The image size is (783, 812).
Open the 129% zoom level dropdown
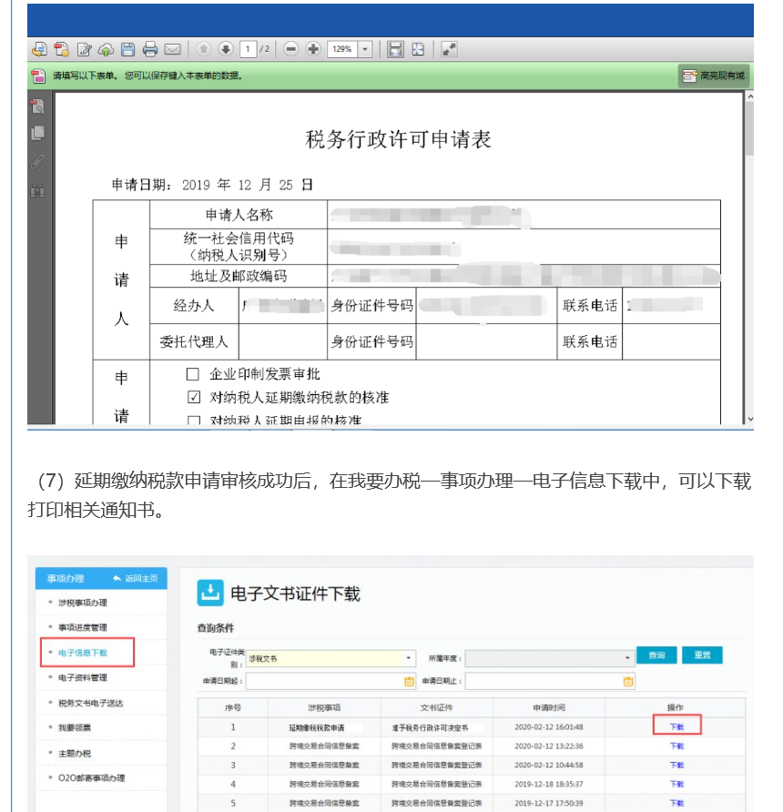click(365, 49)
